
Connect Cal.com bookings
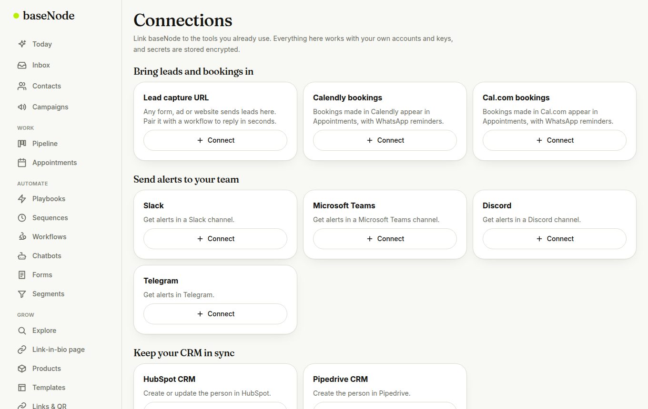click(555, 140)
